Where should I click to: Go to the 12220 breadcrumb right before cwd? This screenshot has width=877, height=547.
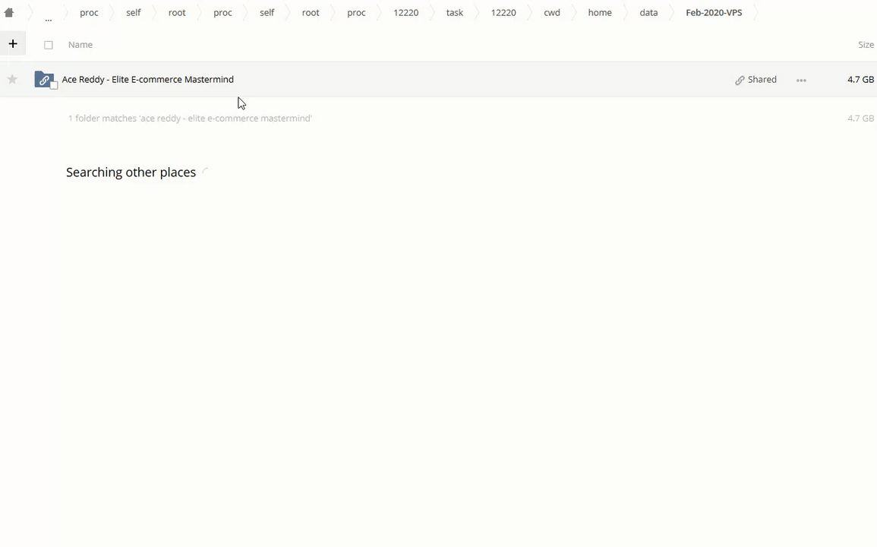503,13
